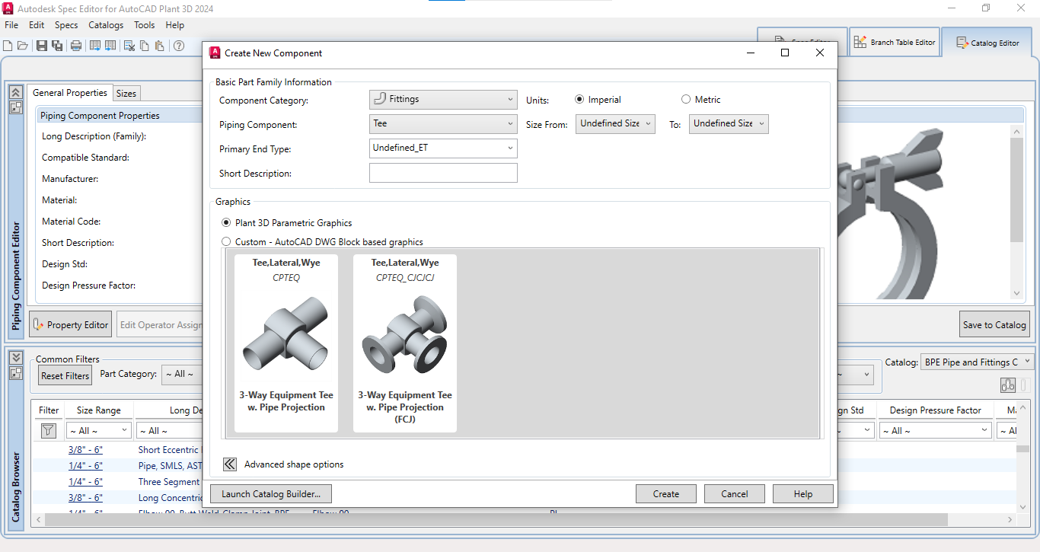Click the Design Pressure Factor column header
The height and width of the screenshot is (552, 1040).
pos(936,410)
